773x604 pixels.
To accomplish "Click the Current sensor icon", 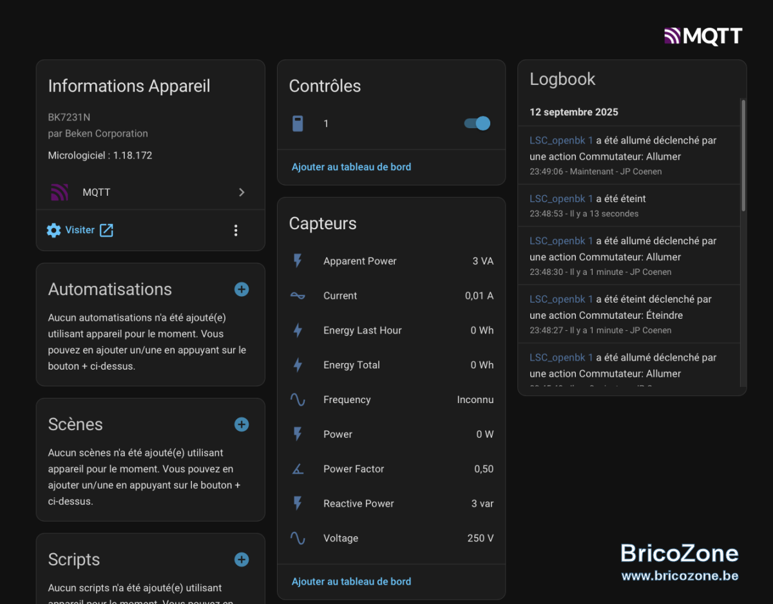I will coord(298,296).
